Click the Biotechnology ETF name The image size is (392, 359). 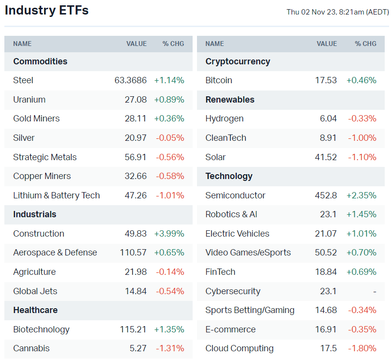[x=41, y=329]
